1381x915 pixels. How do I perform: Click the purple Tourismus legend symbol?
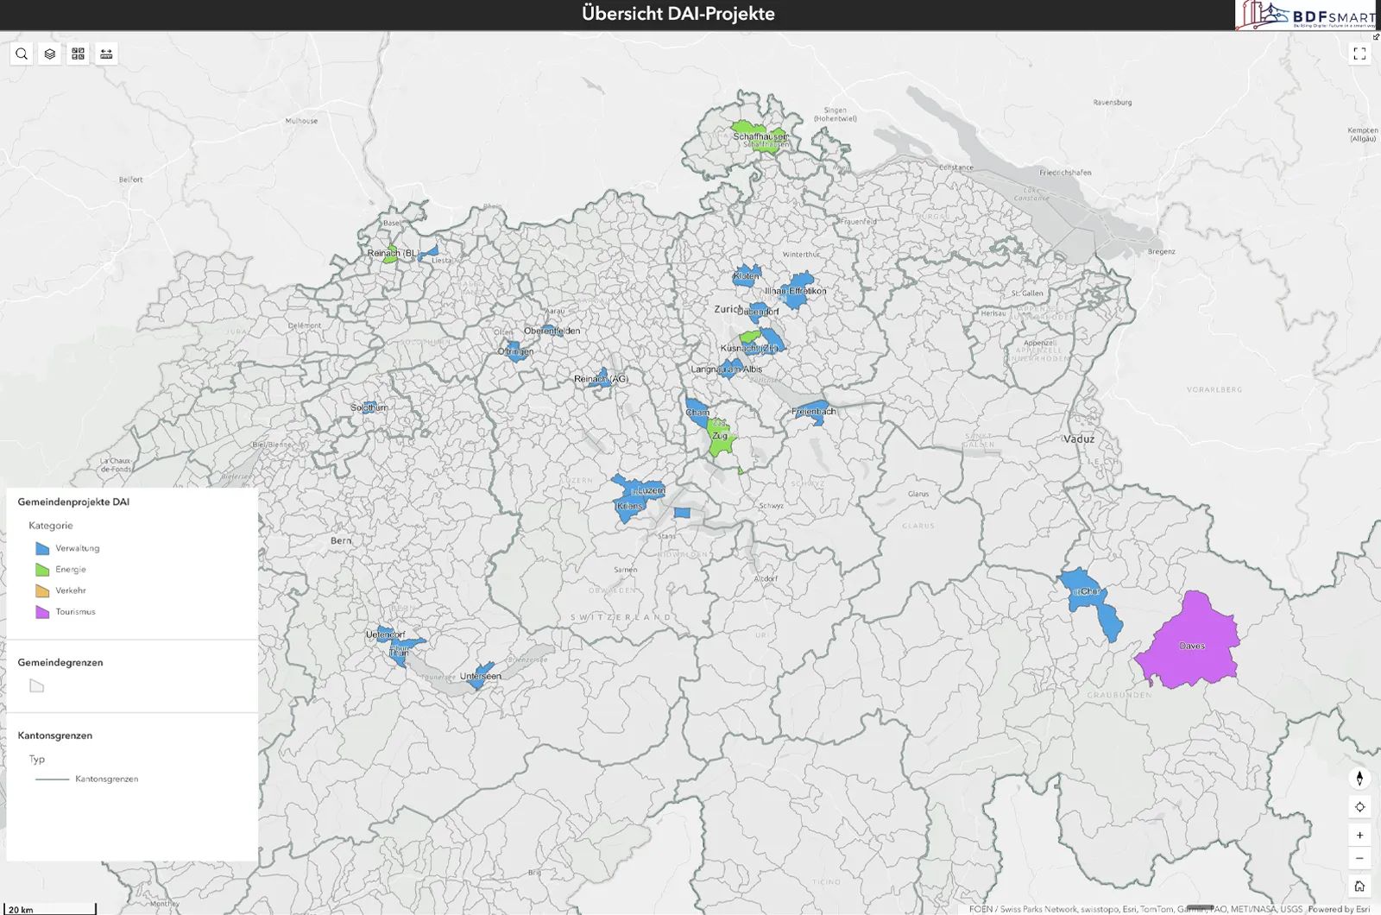point(42,612)
